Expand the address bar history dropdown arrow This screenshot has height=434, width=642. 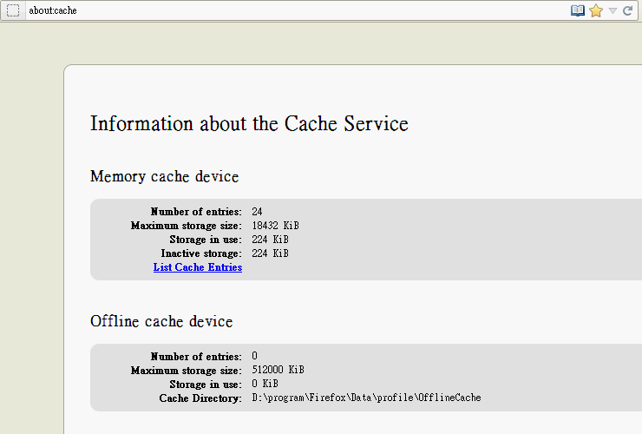click(613, 11)
